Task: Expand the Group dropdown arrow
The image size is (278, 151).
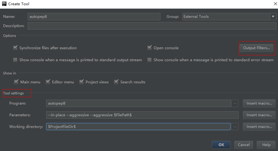Action: 273,17
